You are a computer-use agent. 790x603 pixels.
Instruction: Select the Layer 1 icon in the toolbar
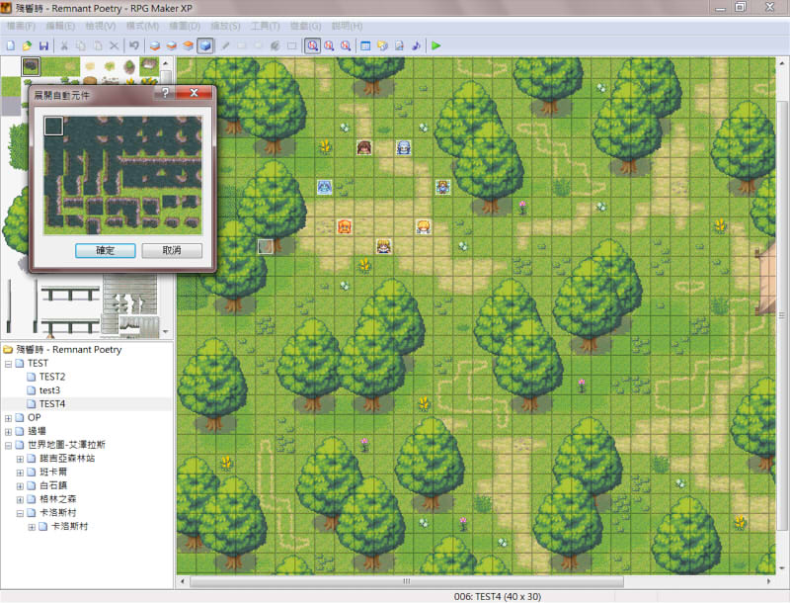tap(155, 45)
